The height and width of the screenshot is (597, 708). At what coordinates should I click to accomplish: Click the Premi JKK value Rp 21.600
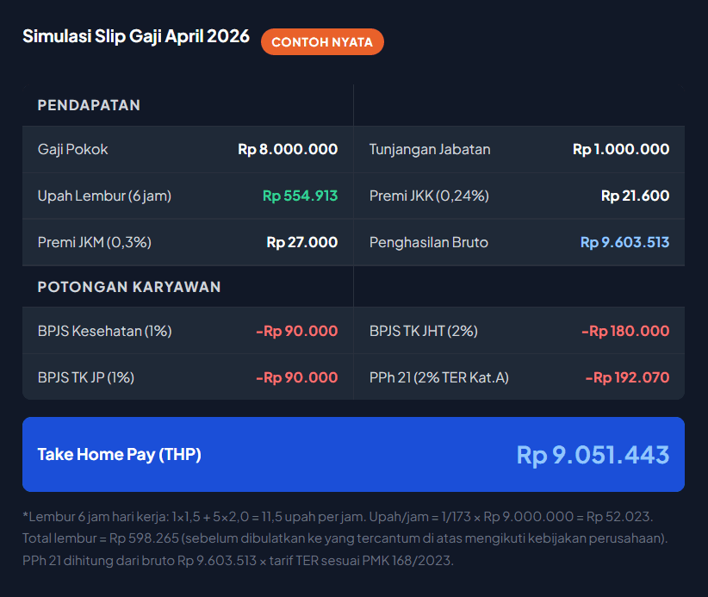point(635,196)
